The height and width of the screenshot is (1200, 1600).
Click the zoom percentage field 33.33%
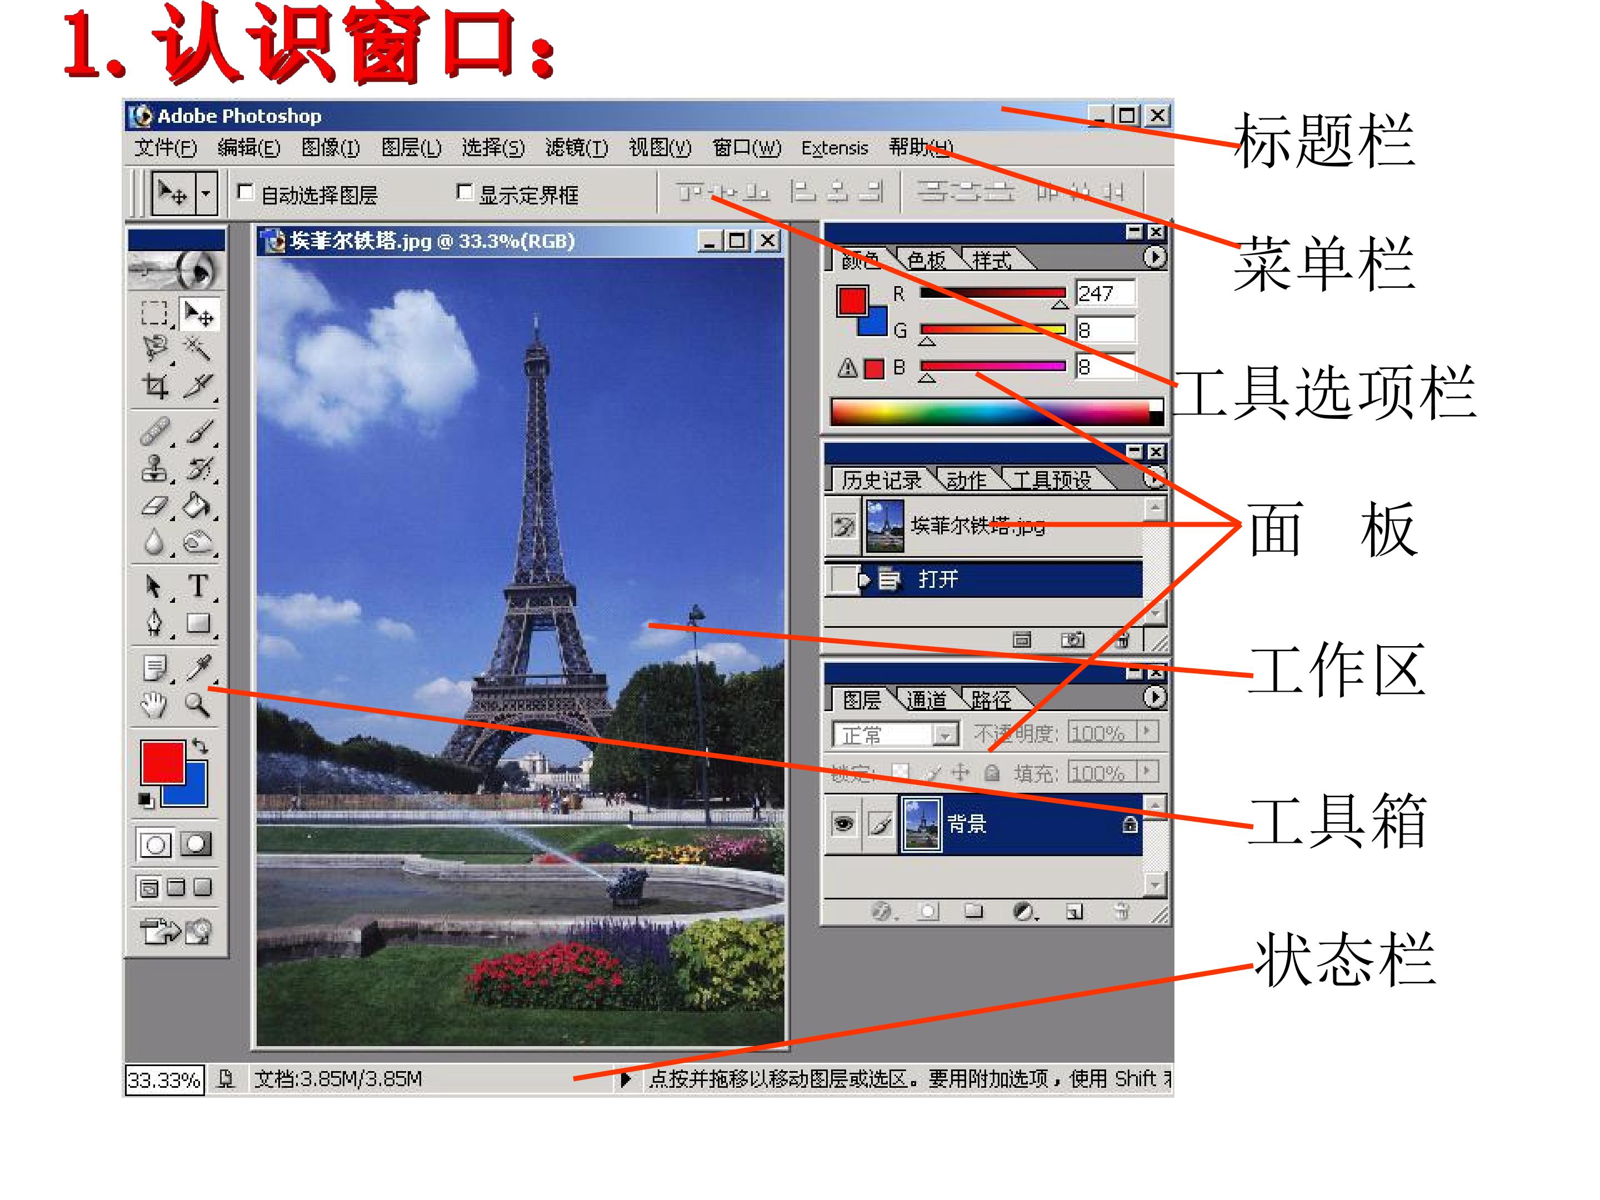pos(164,1080)
